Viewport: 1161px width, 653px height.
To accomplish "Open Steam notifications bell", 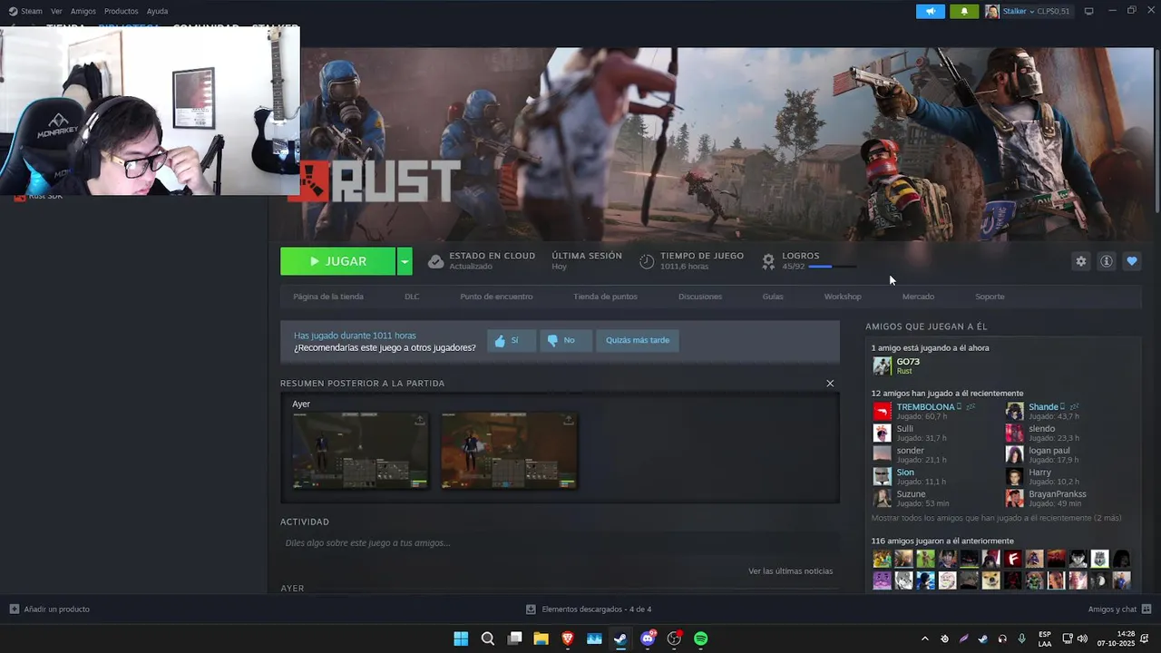I will pos(964,11).
